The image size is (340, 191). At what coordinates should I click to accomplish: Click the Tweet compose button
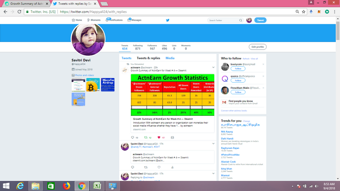(260, 20)
